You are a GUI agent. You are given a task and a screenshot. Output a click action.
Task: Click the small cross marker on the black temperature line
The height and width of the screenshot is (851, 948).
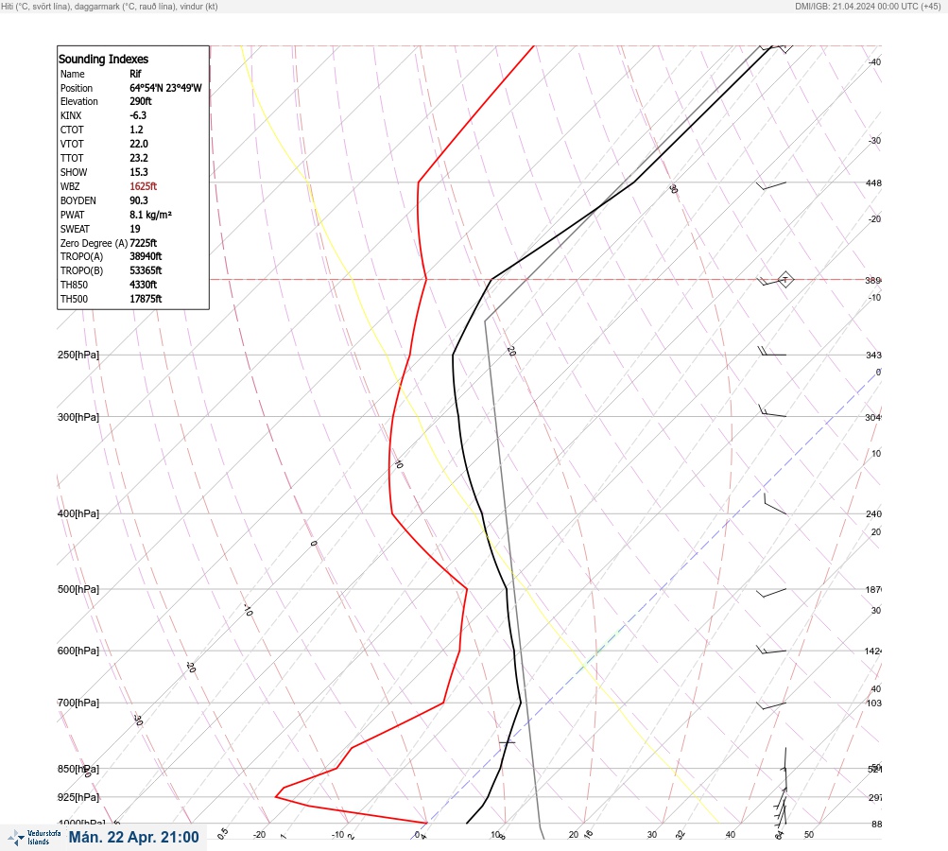(x=507, y=741)
